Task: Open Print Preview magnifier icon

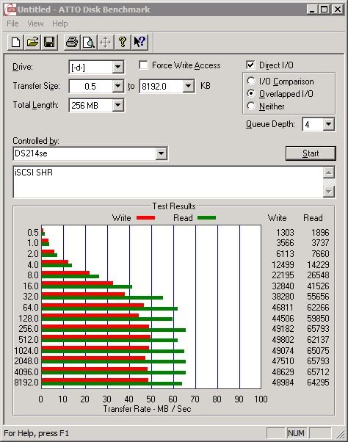Action: [89, 43]
